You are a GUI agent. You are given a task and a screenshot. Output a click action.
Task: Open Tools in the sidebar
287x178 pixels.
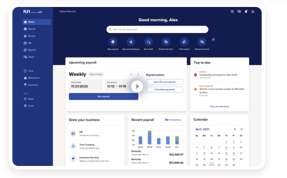29,106
